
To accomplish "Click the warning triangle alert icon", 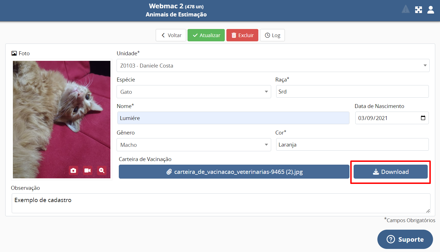I will click(x=406, y=9).
